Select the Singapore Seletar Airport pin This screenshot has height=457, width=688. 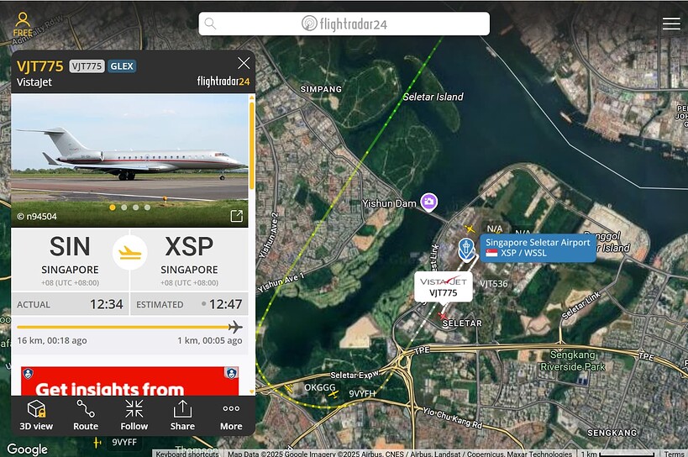point(466,248)
